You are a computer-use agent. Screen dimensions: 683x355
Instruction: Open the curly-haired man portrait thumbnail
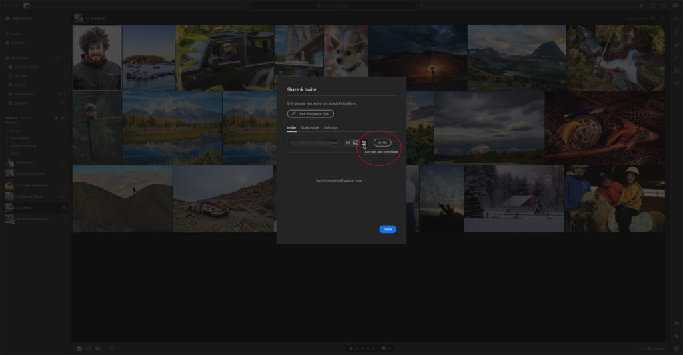97,57
